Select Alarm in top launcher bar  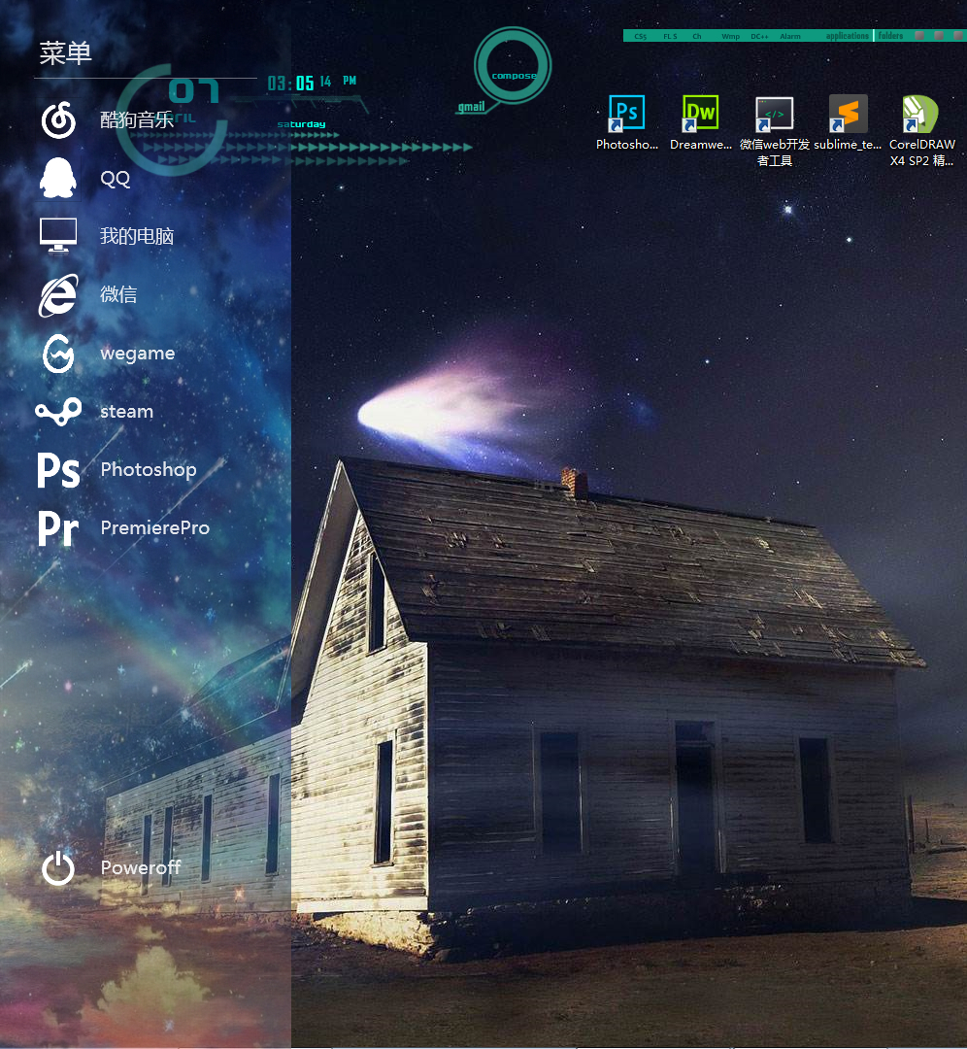[789, 37]
